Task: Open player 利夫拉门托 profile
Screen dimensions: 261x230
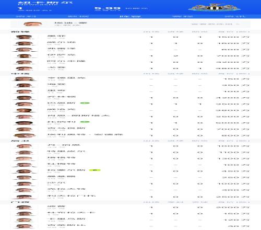Action: tap(71, 195)
